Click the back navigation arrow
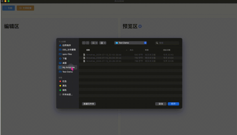Screen dimensions: 237x135 tap(84, 43)
